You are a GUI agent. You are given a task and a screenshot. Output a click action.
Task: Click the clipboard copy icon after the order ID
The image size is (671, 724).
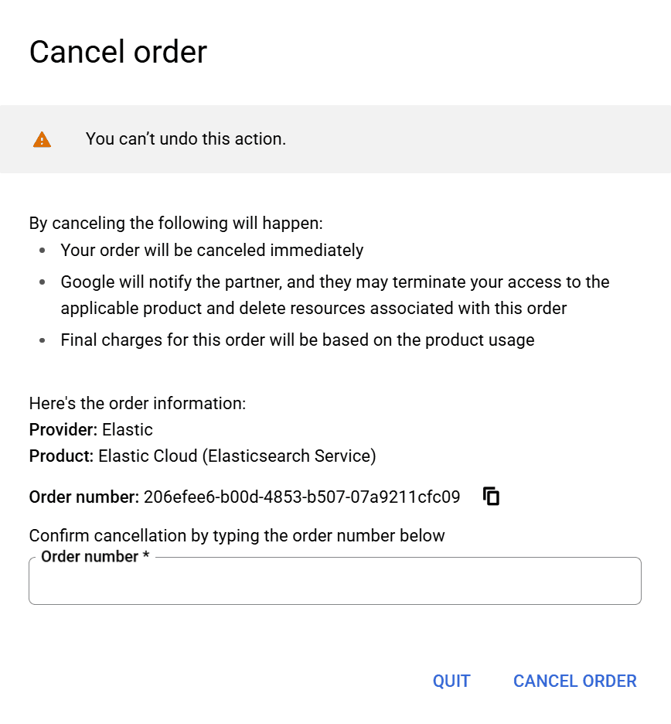click(490, 496)
